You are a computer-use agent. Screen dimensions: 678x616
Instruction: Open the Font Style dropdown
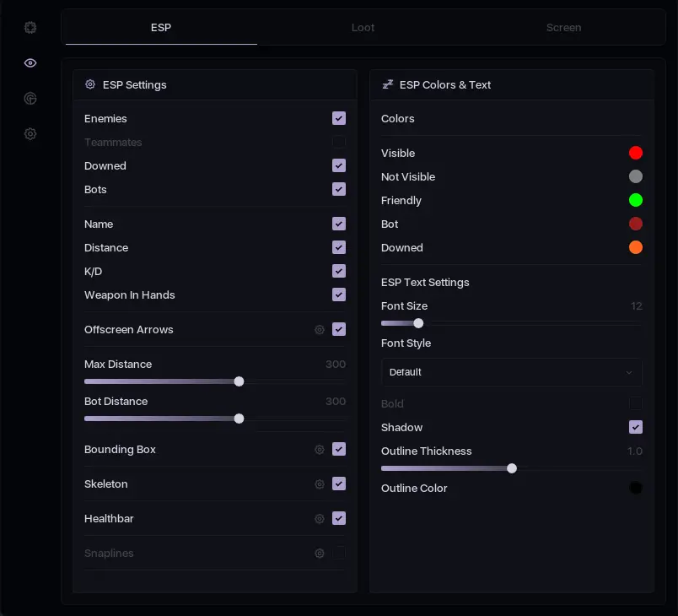[511, 372]
